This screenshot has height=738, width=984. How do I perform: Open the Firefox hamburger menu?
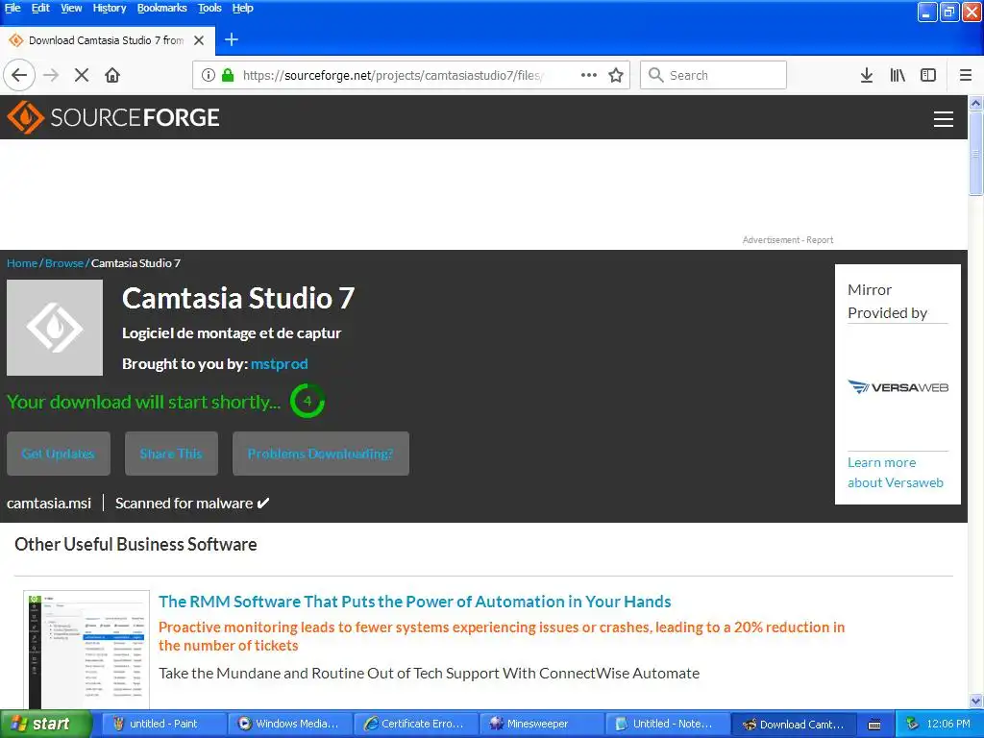pyautogui.click(x=966, y=75)
